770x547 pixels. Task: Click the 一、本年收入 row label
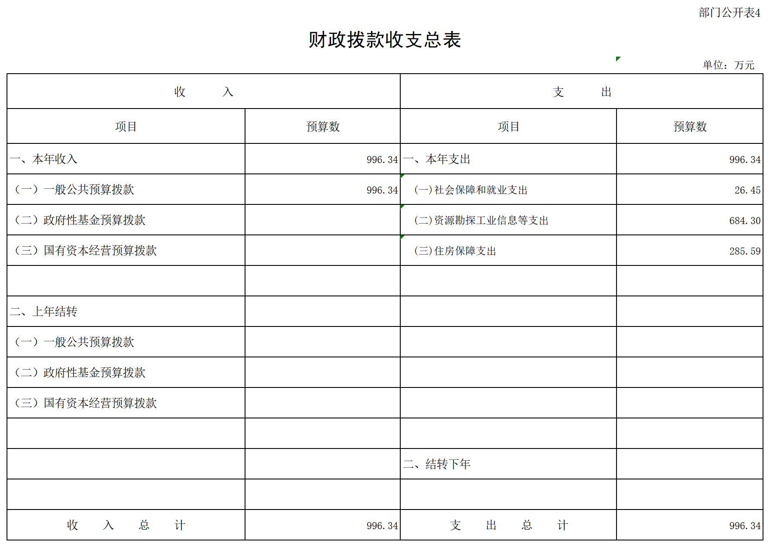pos(44,159)
